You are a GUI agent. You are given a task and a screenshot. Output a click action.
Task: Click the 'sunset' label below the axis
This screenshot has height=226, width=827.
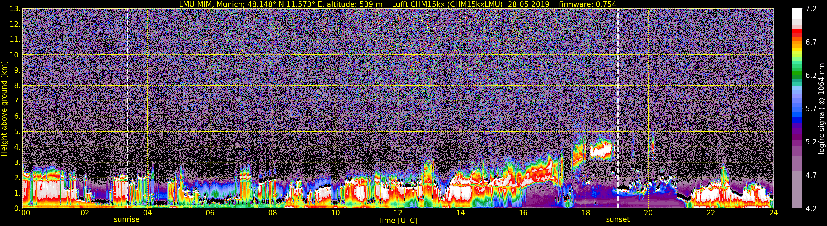click(x=618, y=220)
